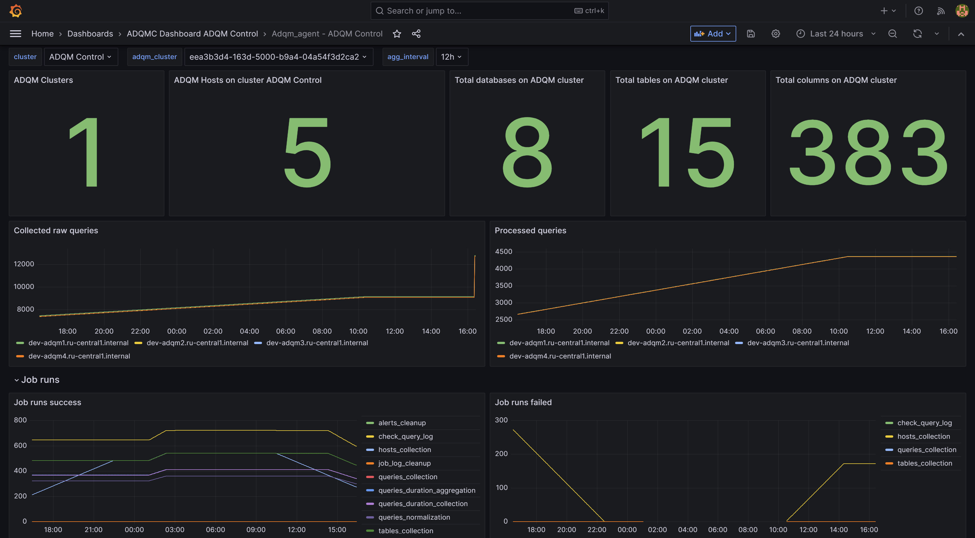The width and height of the screenshot is (975, 538).
Task: Refresh the dashboard data
Action: click(x=918, y=33)
